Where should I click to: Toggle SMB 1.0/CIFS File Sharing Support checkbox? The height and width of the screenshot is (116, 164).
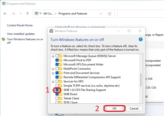tap(57, 90)
